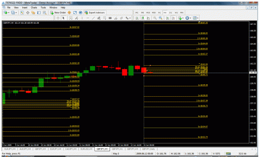
Task: Show the Market Watch window
Action: coord(22,12)
